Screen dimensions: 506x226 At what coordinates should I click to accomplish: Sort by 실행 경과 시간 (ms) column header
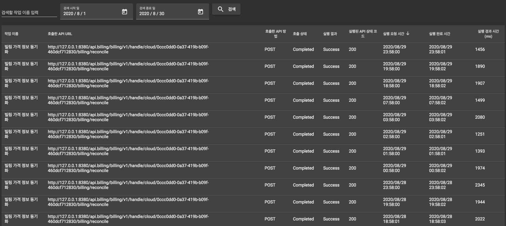(x=488, y=34)
